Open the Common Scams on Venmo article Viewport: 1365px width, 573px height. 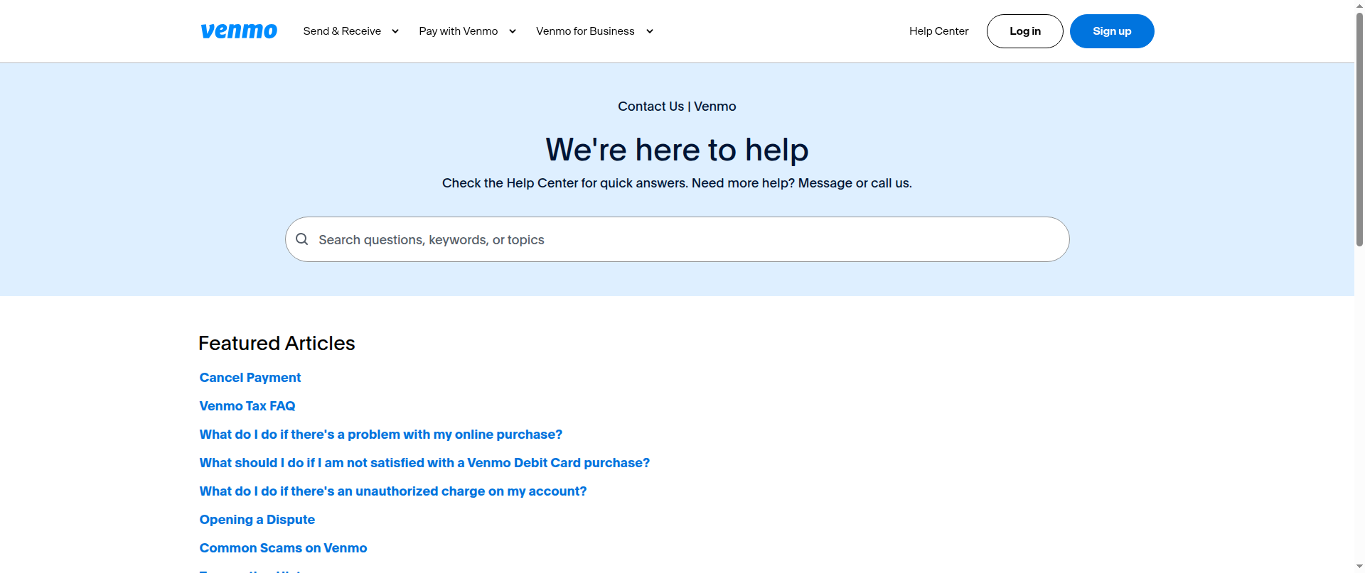pos(284,548)
